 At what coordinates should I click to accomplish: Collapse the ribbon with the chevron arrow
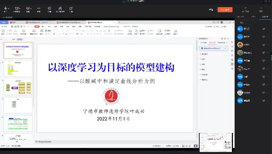[x=232, y=27]
